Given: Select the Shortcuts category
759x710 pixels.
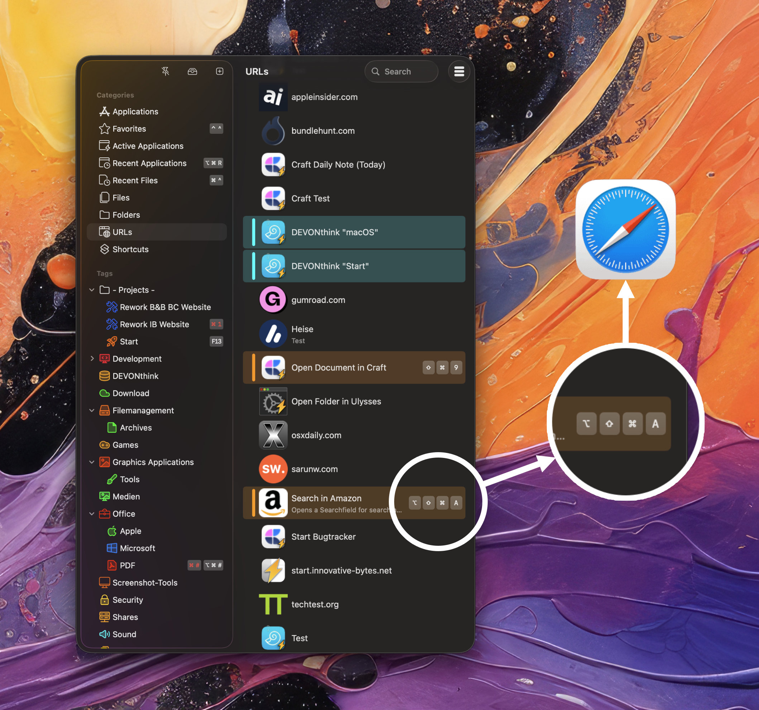Looking at the screenshot, I should pos(130,249).
